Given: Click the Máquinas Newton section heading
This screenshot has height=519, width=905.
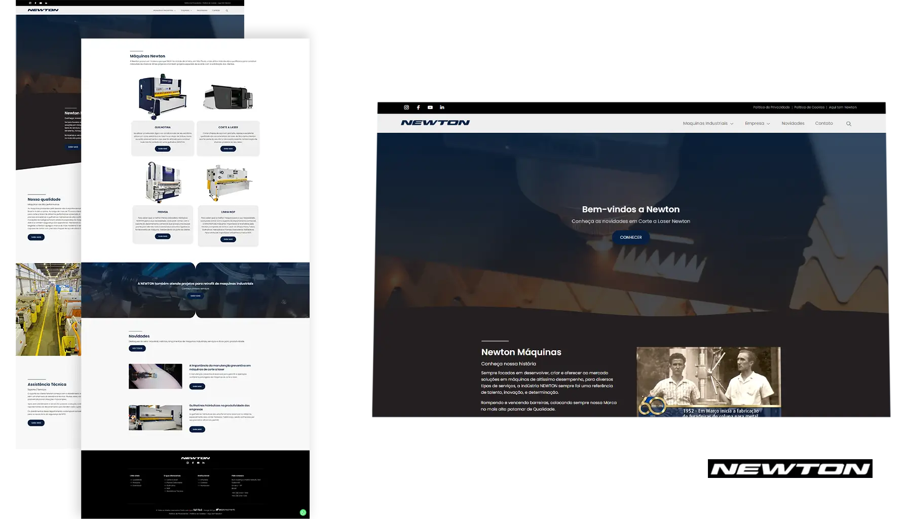Looking at the screenshot, I should click(147, 56).
